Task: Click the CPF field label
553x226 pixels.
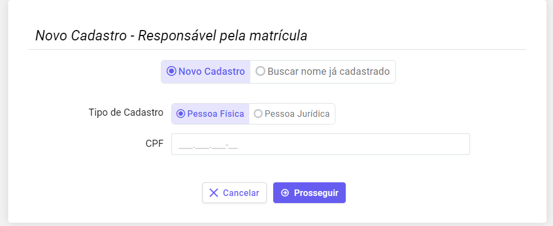Action: pos(154,144)
